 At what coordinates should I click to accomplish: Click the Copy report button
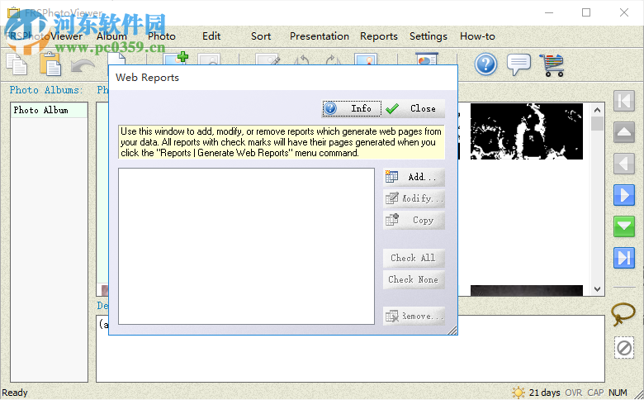pyautogui.click(x=414, y=221)
